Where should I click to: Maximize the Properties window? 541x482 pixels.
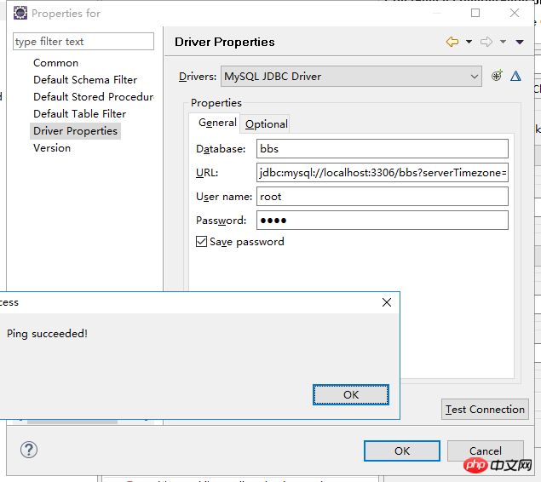coord(475,13)
